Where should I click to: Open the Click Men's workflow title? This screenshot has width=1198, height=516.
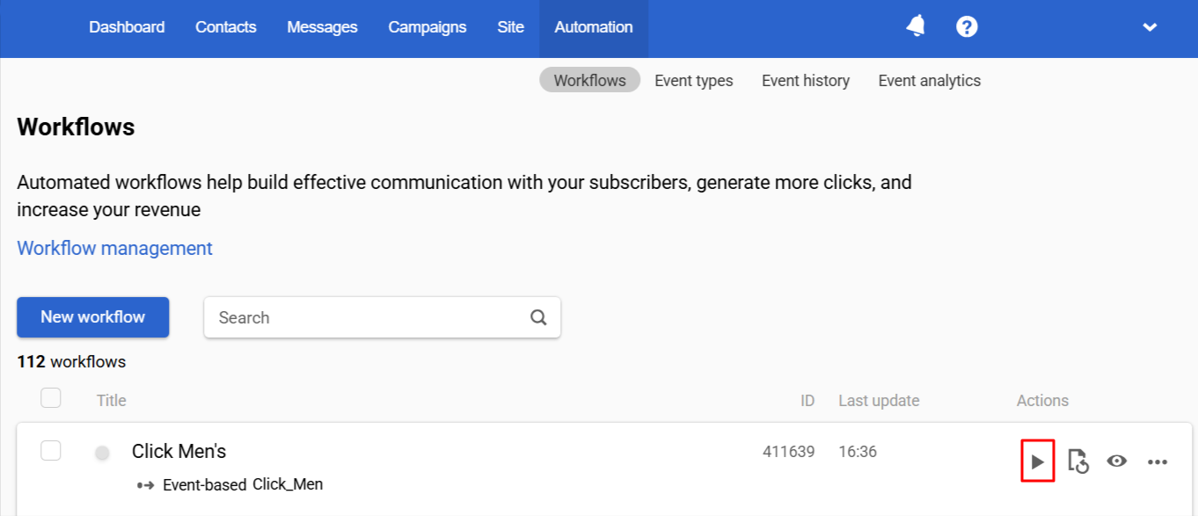[x=179, y=452]
